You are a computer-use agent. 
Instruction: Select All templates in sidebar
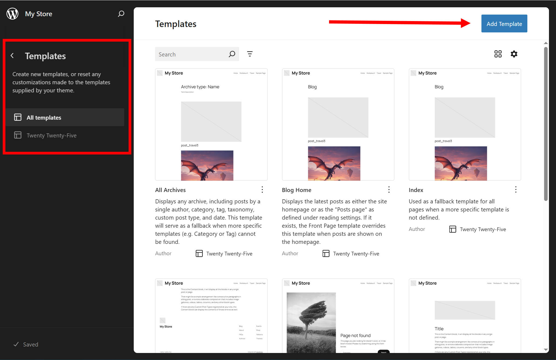tap(44, 117)
